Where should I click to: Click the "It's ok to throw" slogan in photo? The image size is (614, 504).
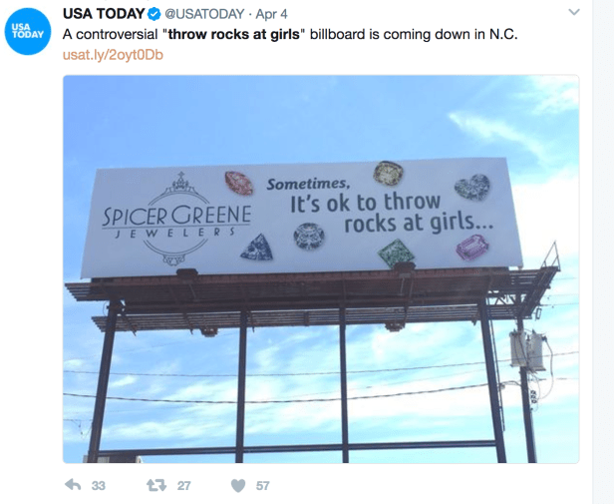tap(366, 203)
